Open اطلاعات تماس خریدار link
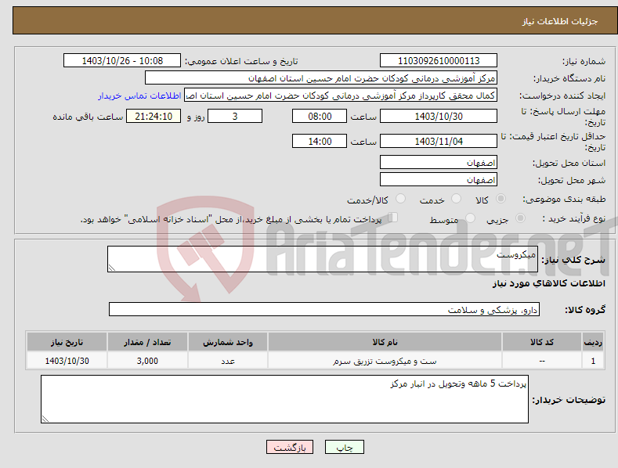 pos(139,95)
